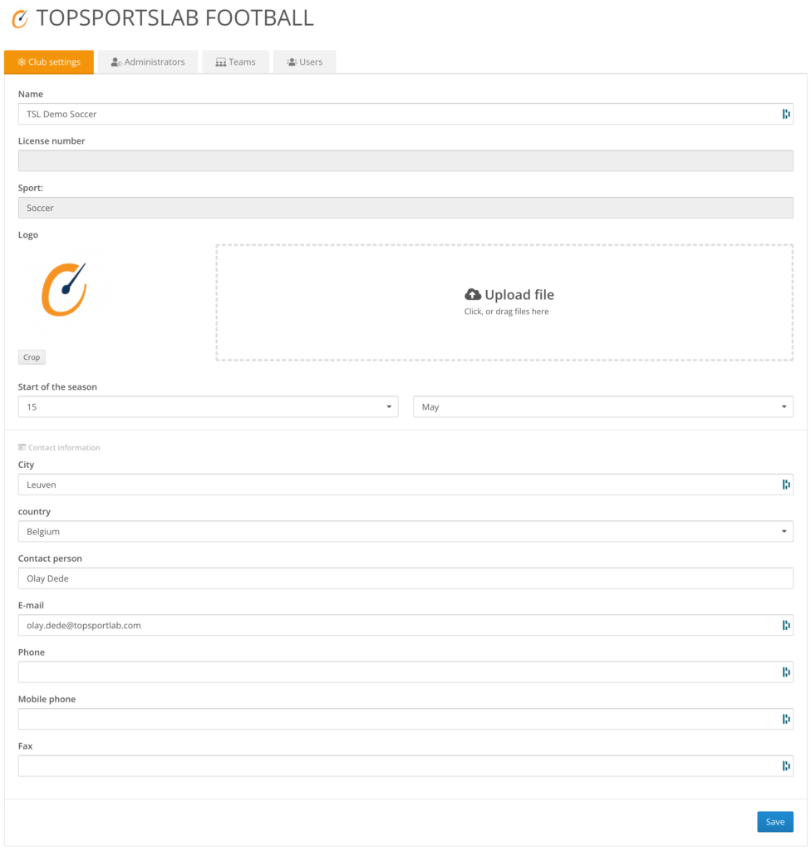Click the cloud upload icon
The width and height of the screenshot is (811, 851).
point(473,294)
